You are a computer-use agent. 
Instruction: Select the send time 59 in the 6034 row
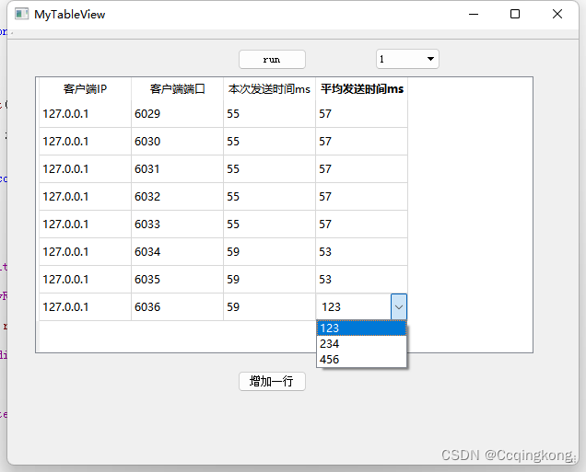(269, 252)
